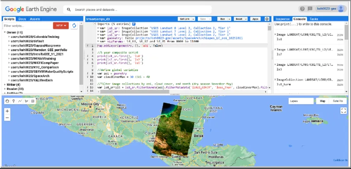Zoom in on the map
The image size is (351, 169).
tap(7, 111)
